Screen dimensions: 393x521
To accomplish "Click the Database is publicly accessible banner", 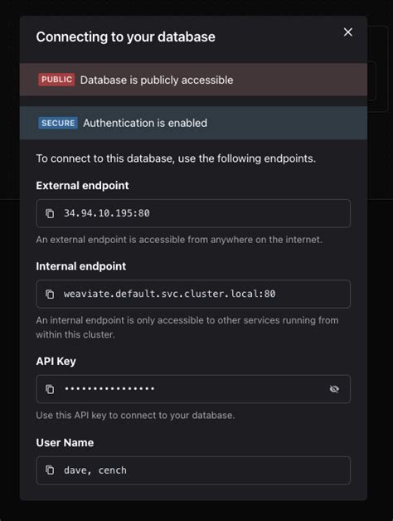I will (x=193, y=80).
